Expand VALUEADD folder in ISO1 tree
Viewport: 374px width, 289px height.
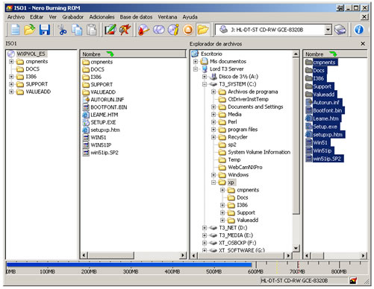tap(11, 92)
